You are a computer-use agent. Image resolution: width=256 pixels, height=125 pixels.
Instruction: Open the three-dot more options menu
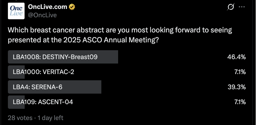point(242,7)
